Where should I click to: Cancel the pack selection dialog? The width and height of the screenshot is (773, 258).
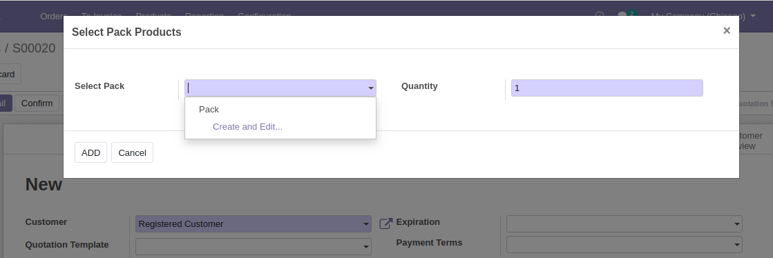click(132, 152)
